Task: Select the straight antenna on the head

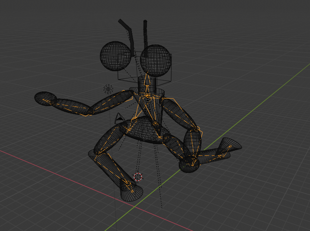Action: coord(145,38)
